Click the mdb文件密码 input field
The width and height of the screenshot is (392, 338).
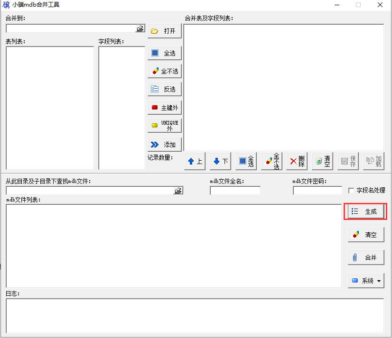coord(317,191)
